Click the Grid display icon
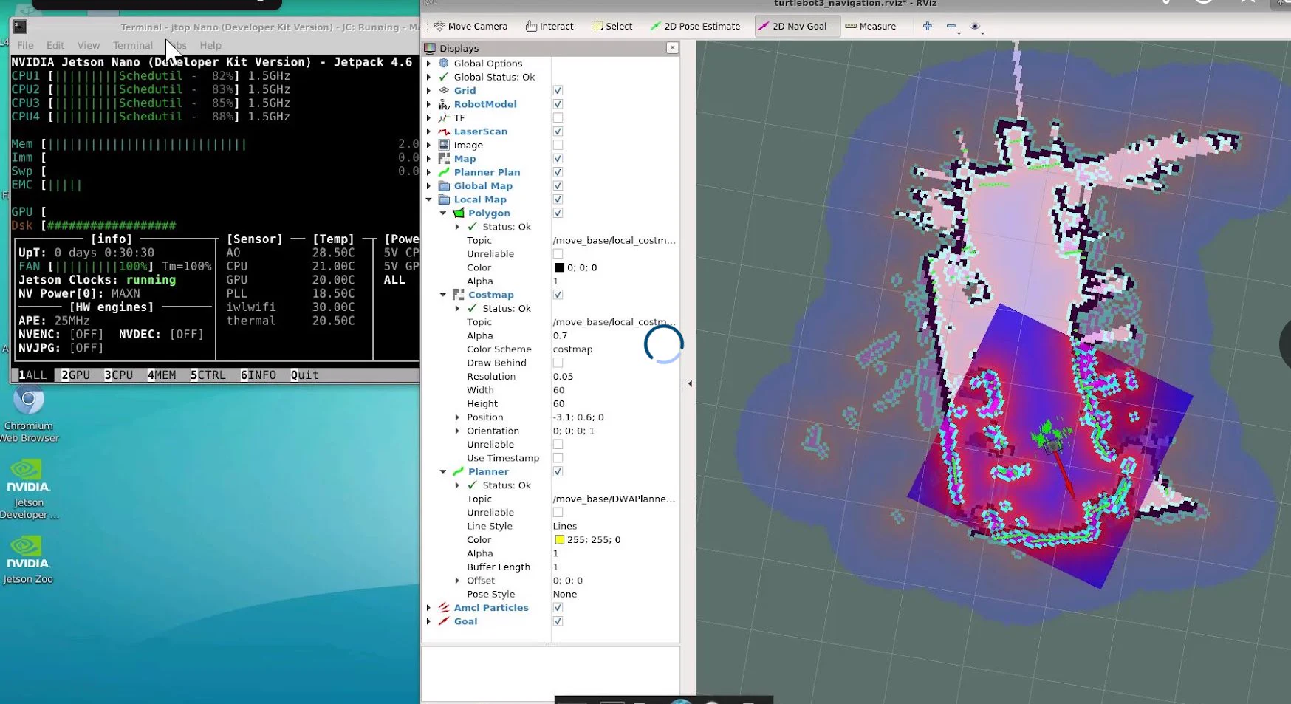Image resolution: width=1291 pixels, height=704 pixels. pyautogui.click(x=444, y=91)
